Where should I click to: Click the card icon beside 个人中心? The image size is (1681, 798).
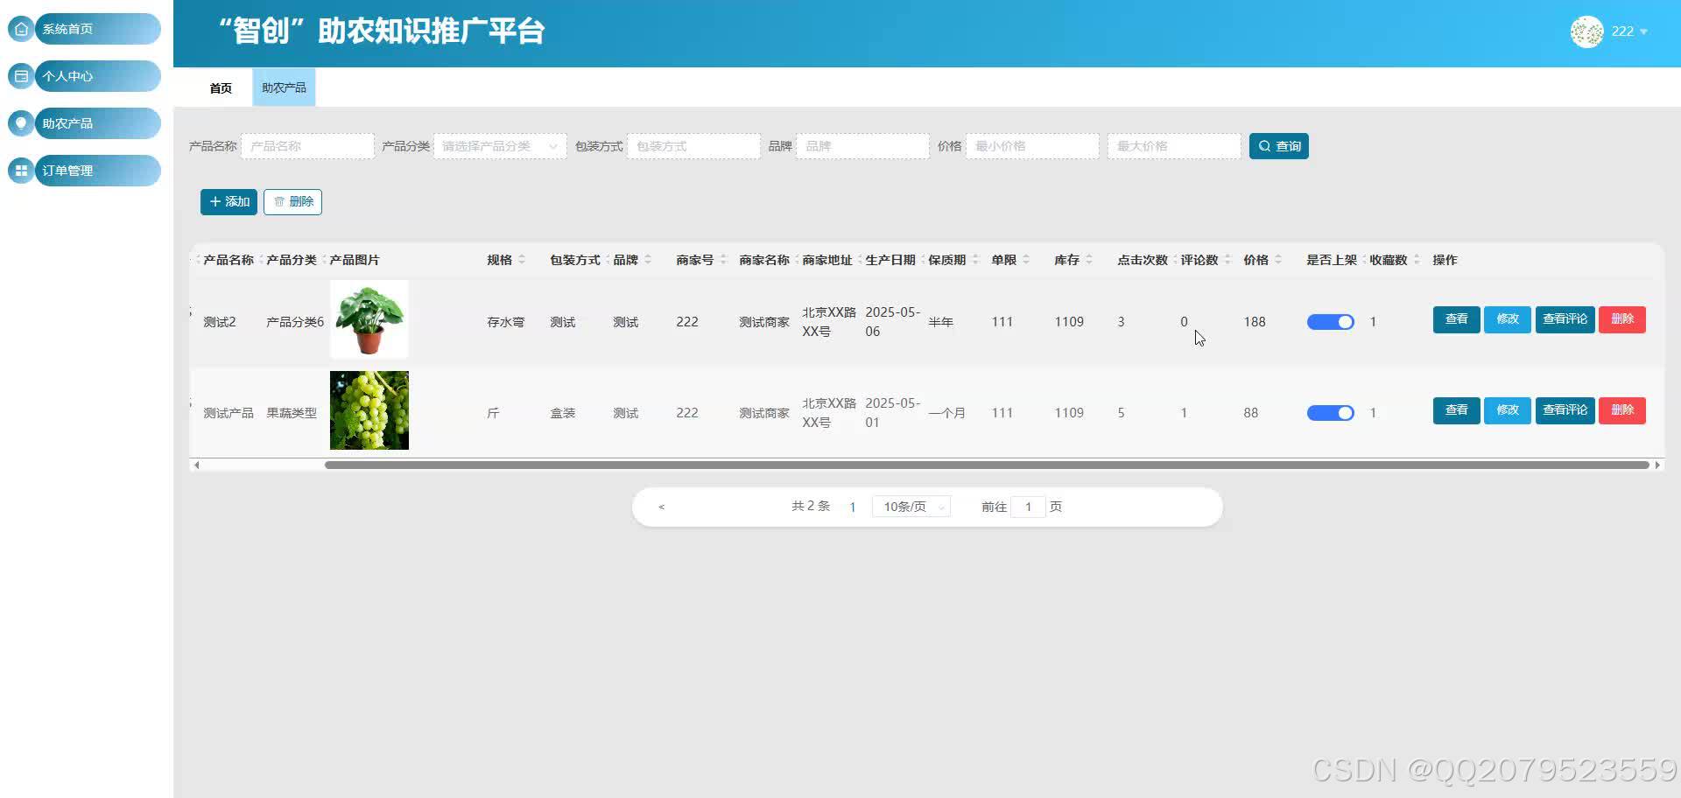click(x=21, y=76)
